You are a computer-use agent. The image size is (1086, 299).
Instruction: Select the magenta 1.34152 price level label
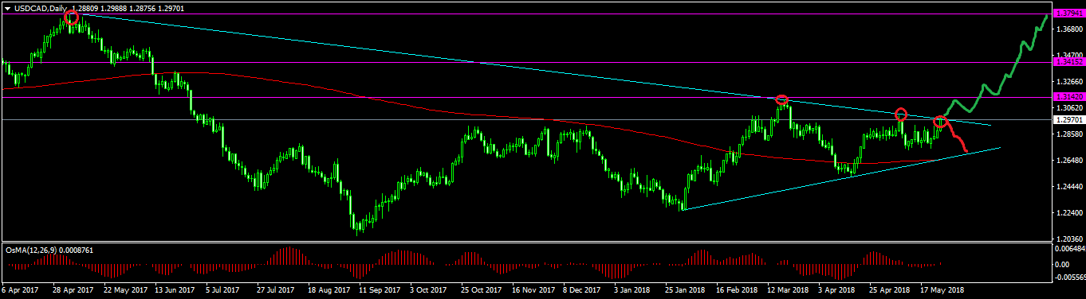coord(1069,61)
